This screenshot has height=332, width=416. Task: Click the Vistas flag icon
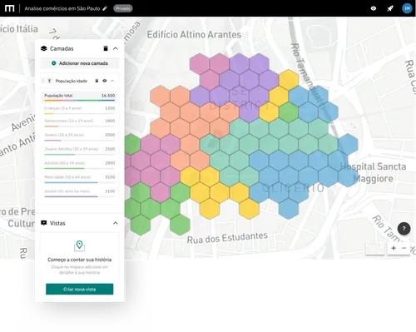pos(44,223)
